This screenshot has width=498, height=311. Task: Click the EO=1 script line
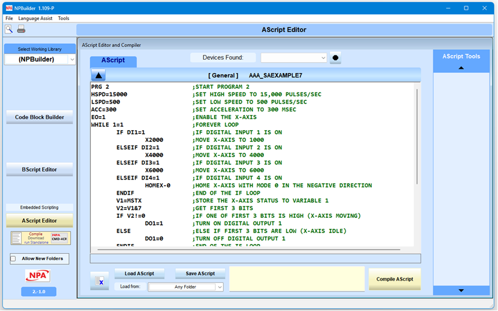click(98, 117)
